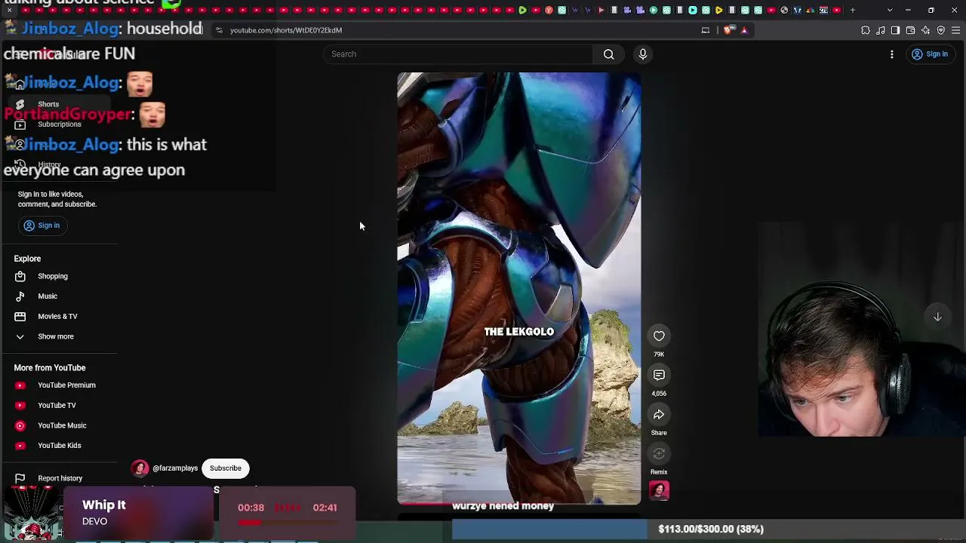Open the Leo AI sparkle icon
This screenshot has height=543, width=966.
pyautogui.click(x=926, y=30)
